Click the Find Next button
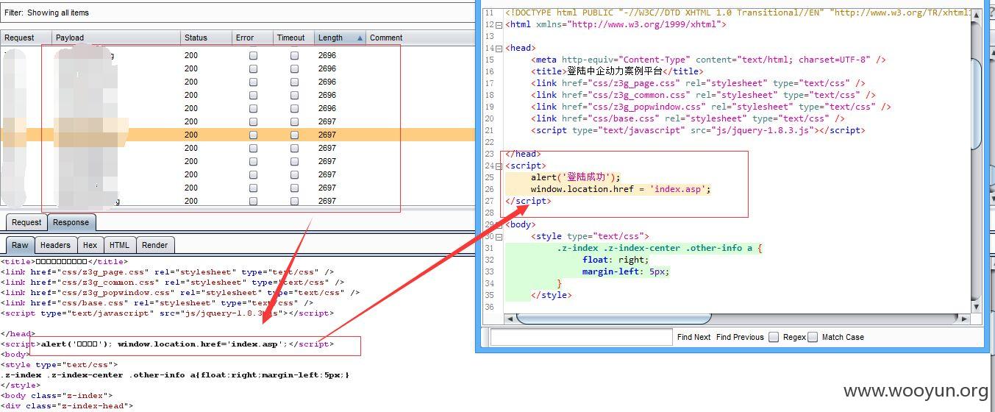Image resolution: width=995 pixels, height=412 pixels. [x=693, y=337]
